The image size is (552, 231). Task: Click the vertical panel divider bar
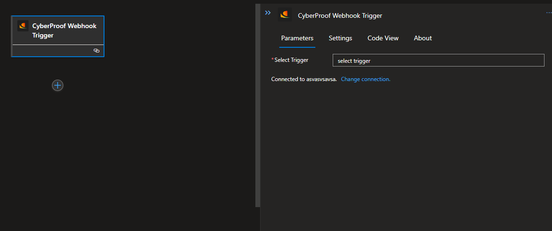click(x=258, y=105)
